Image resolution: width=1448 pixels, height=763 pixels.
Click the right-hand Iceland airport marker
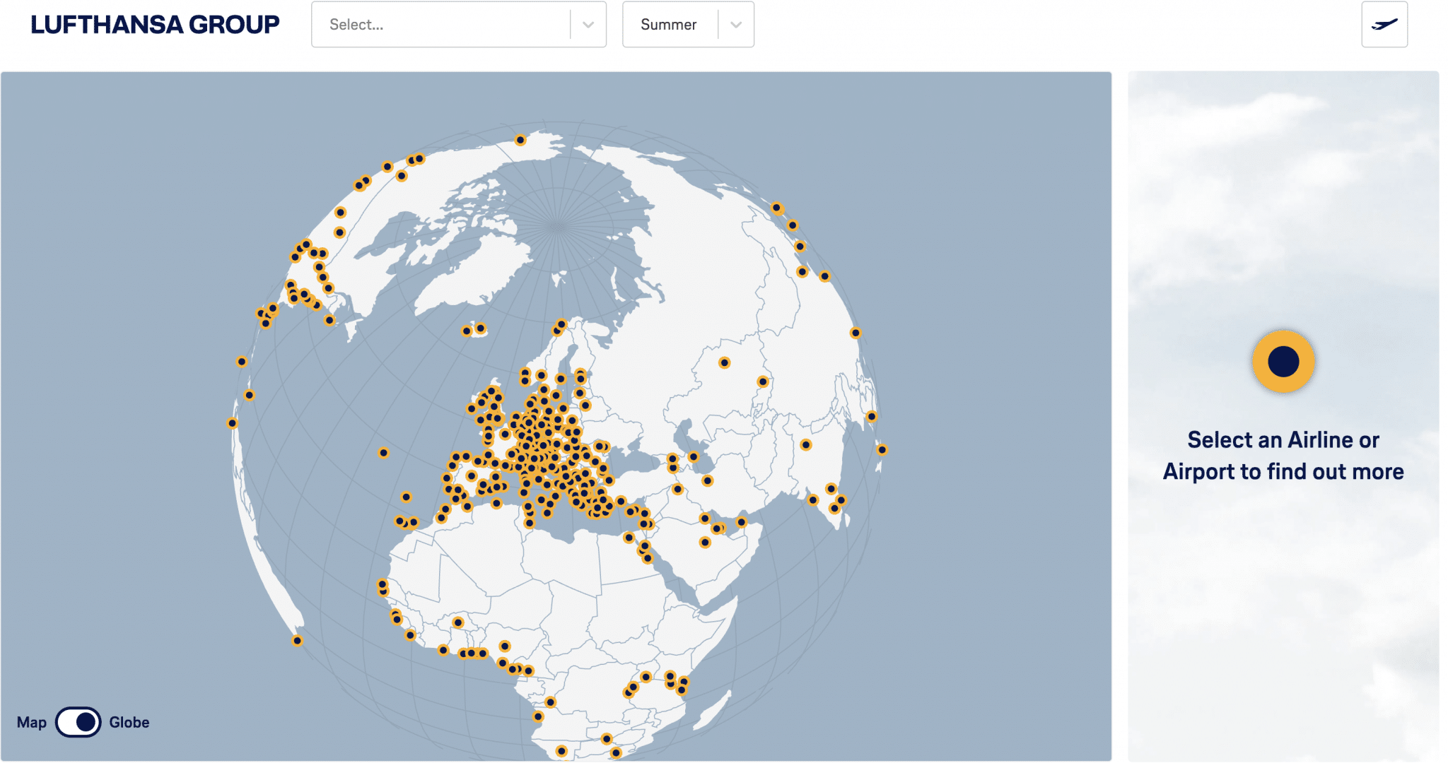tap(481, 328)
